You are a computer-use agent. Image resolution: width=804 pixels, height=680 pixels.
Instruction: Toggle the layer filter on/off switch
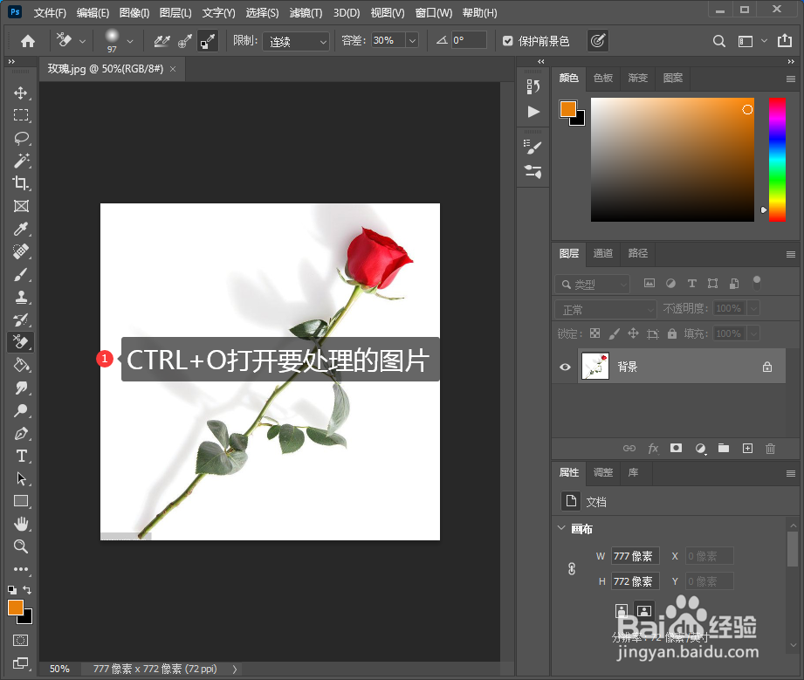coord(756,283)
